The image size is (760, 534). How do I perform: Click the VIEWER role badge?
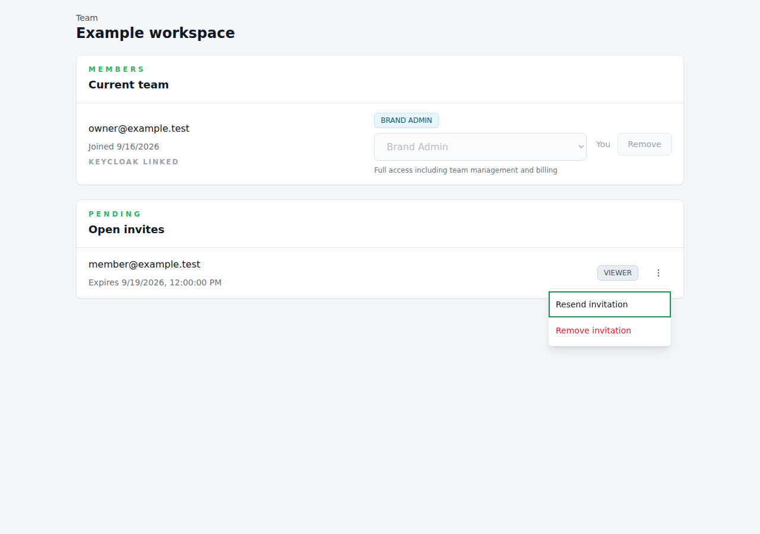pyautogui.click(x=617, y=273)
